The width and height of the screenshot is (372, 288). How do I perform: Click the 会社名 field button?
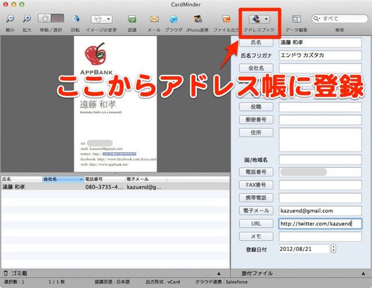coord(256,68)
